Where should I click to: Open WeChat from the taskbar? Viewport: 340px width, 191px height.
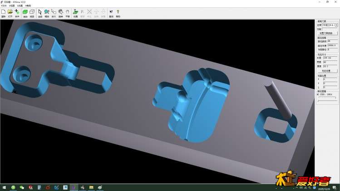(x=22, y=187)
